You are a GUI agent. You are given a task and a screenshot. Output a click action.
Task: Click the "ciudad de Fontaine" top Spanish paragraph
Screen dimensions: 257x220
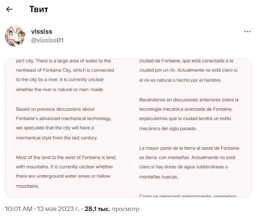187,71
